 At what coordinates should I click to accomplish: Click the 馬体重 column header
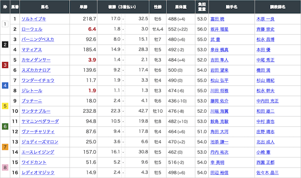[x=181, y=7]
